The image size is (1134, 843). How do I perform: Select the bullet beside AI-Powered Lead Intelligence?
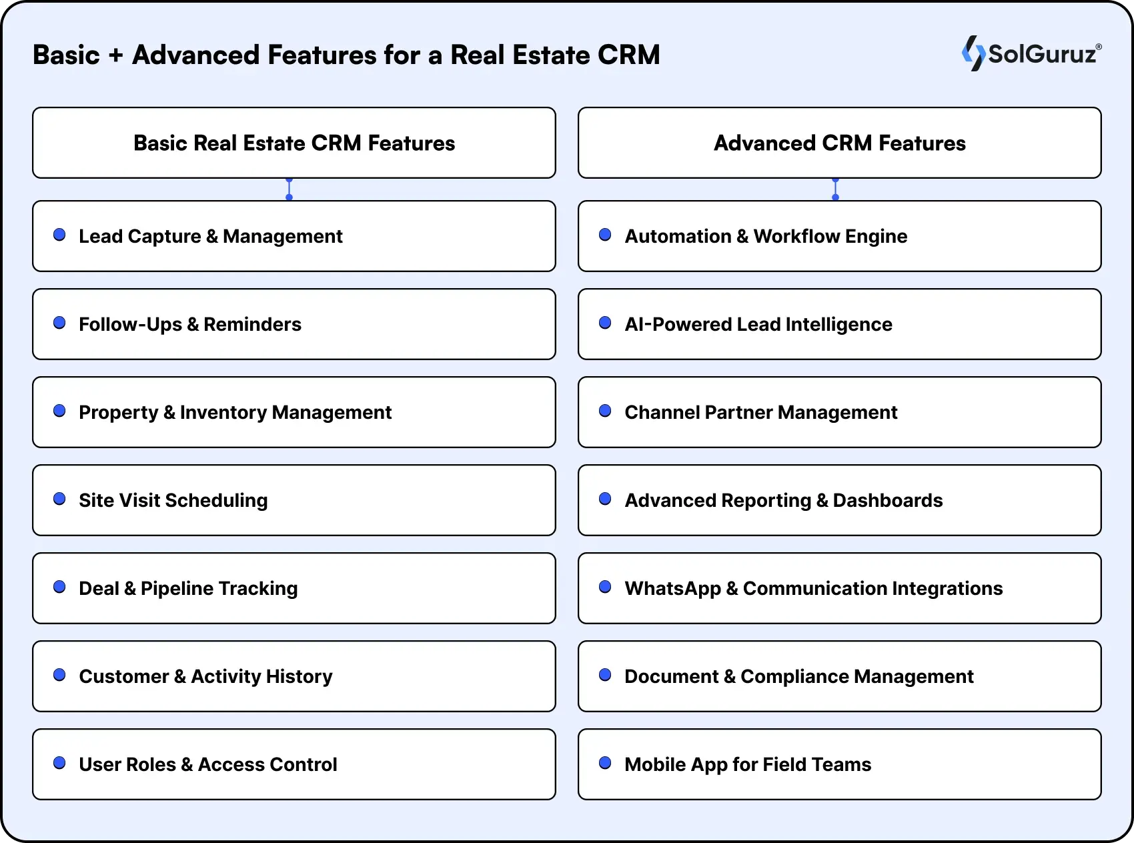(606, 322)
